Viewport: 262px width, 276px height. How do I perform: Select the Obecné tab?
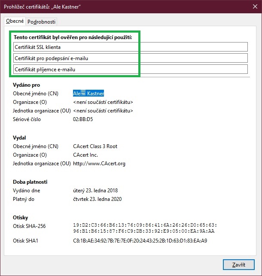click(x=14, y=21)
